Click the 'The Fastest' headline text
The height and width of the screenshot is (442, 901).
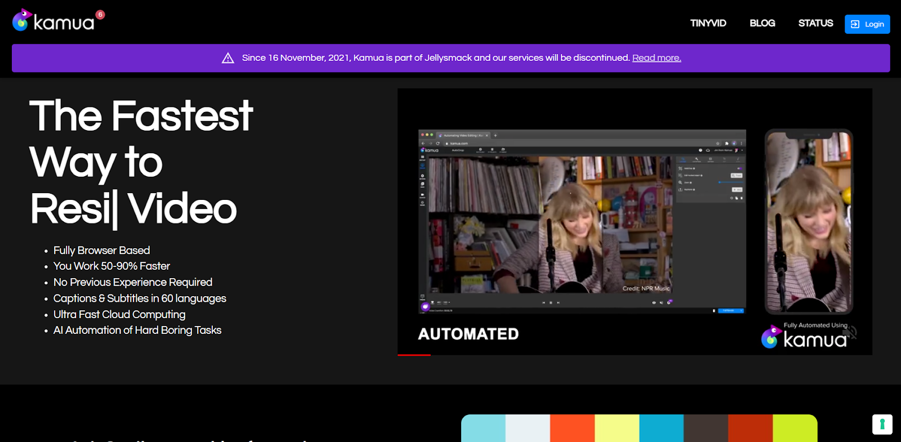coord(141,116)
